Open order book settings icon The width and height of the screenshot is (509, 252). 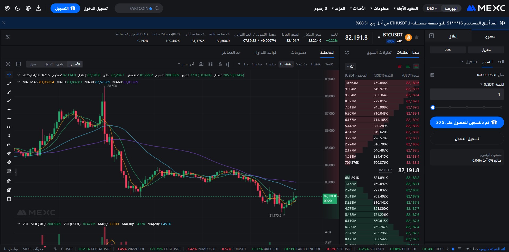(347, 53)
